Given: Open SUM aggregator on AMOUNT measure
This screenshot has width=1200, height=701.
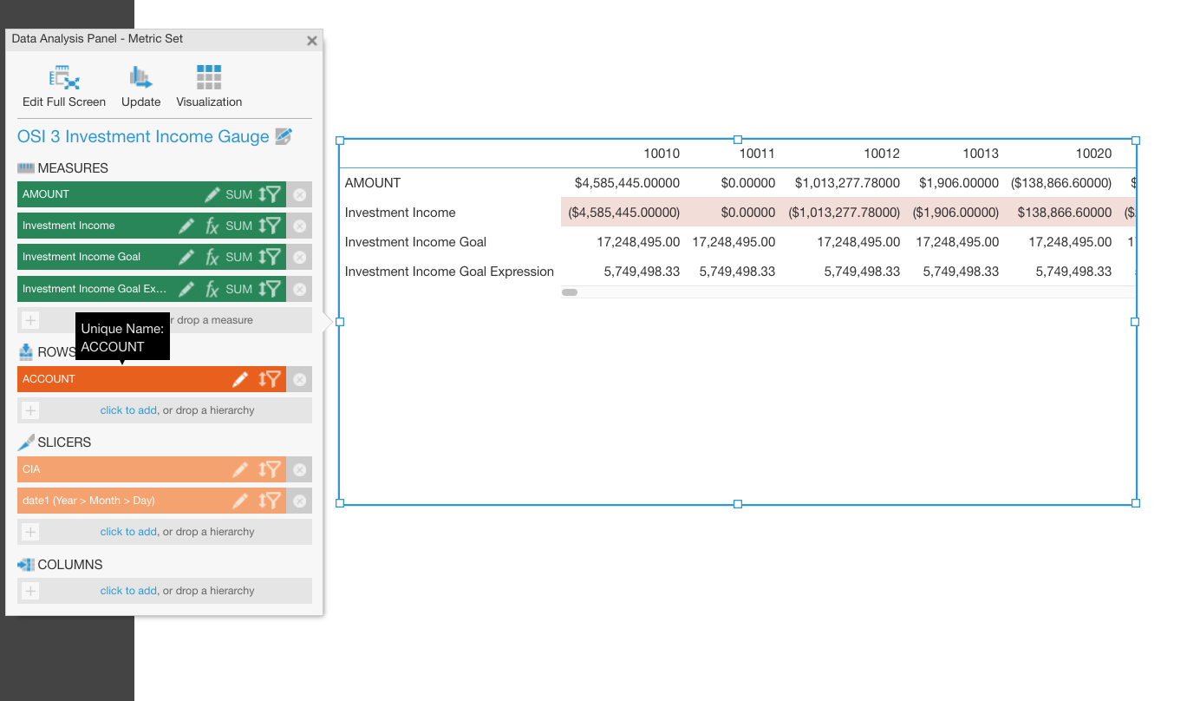Looking at the screenshot, I should click(x=238, y=194).
